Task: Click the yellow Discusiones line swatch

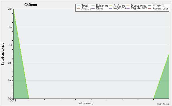Action: click(128, 6)
